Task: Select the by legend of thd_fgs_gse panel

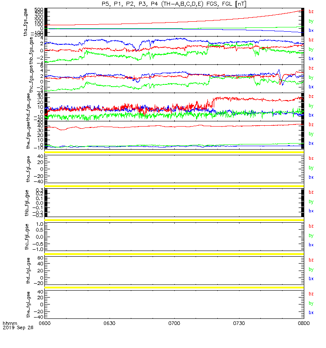Action: coord(311,106)
